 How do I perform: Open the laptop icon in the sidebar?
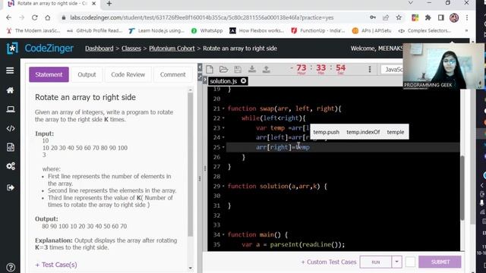coord(10,109)
